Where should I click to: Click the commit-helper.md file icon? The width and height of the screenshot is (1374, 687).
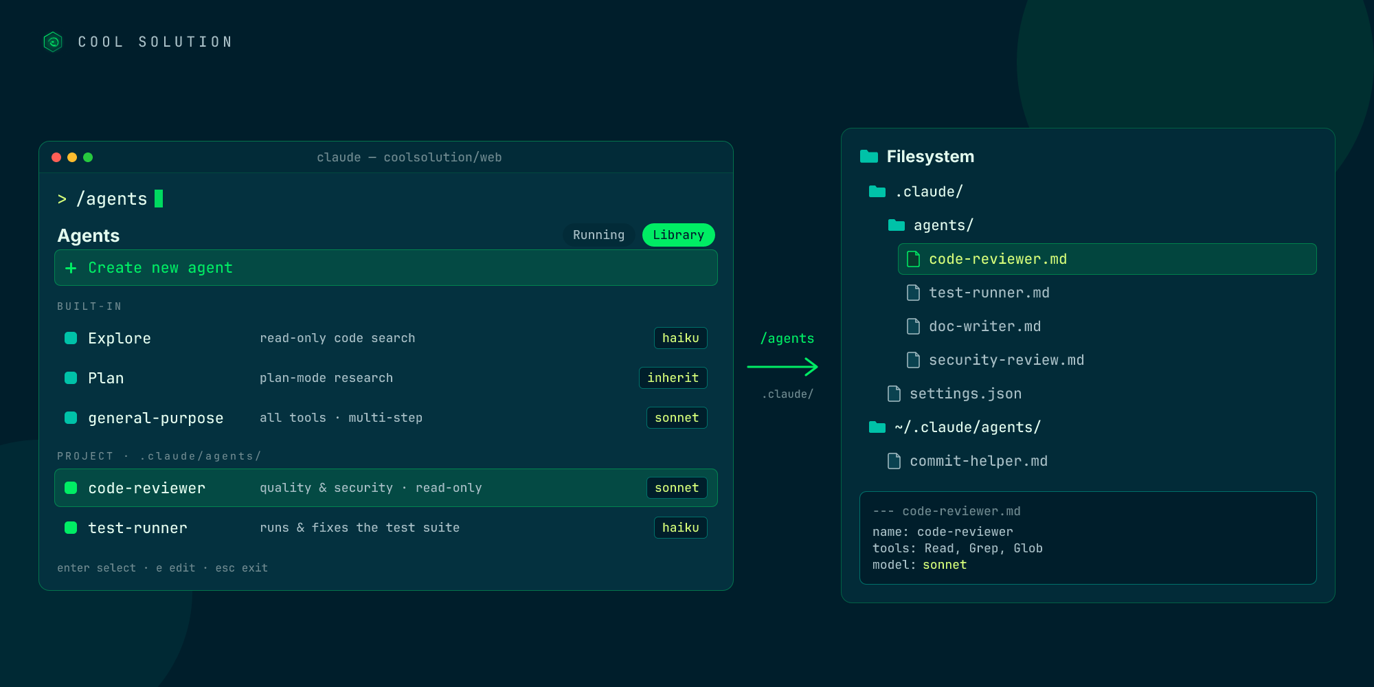pos(894,461)
